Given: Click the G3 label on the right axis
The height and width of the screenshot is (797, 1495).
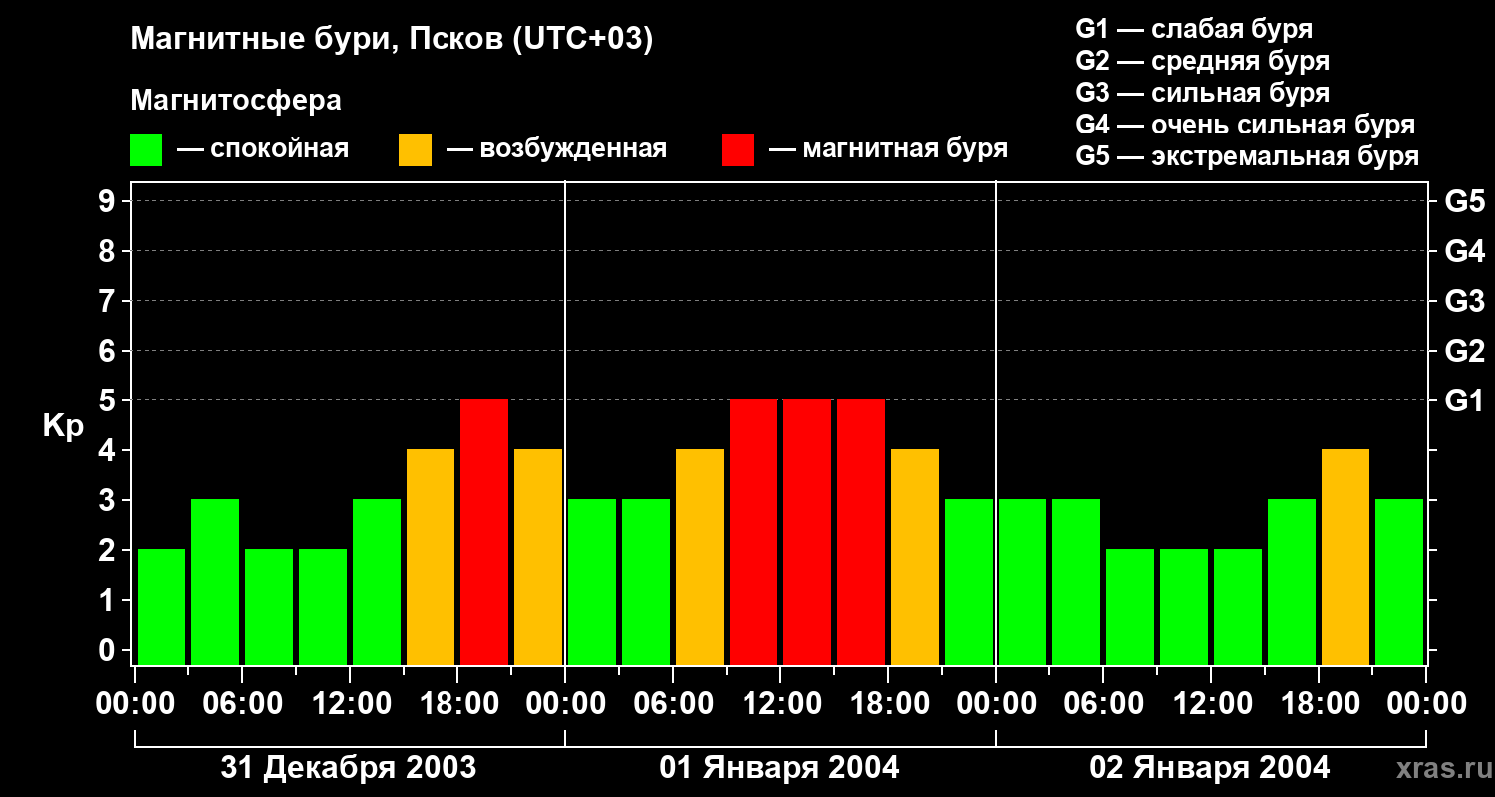Looking at the screenshot, I should point(1464,301).
